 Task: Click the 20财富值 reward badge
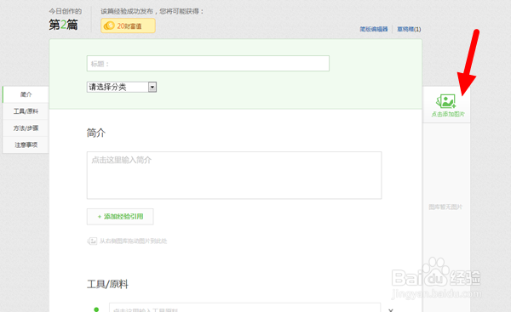[128, 26]
